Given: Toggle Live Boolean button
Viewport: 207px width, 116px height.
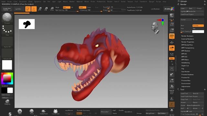Looking at the screenshot, I should point(155,9).
